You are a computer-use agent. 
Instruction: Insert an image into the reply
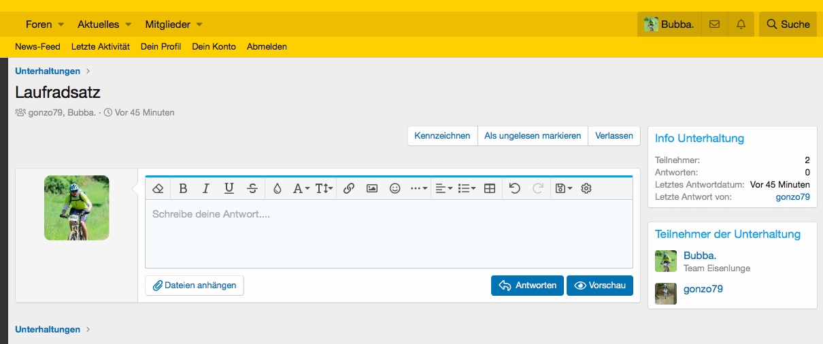pos(372,188)
